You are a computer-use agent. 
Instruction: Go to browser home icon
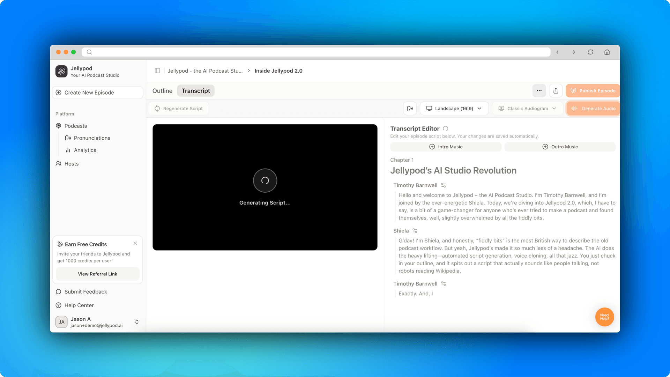coord(607,52)
